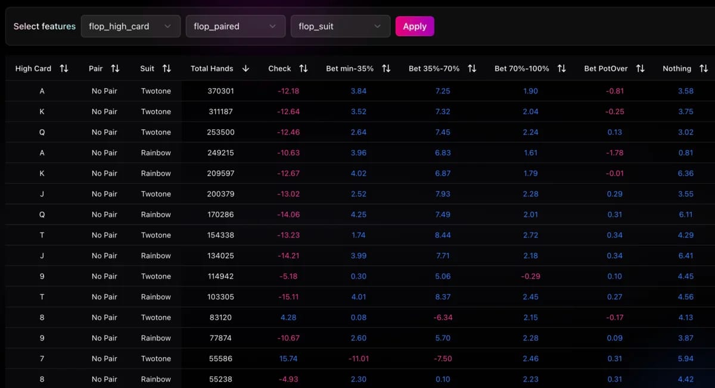The width and height of the screenshot is (715, 388).
Task: Click the Pair column sort arrows
Action: (x=115, y=68)
